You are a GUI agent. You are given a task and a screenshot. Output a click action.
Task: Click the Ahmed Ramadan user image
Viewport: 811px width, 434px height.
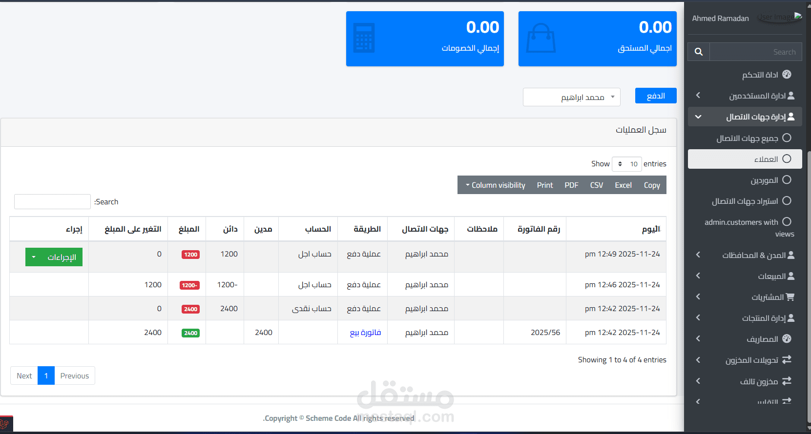click(780, 17)
